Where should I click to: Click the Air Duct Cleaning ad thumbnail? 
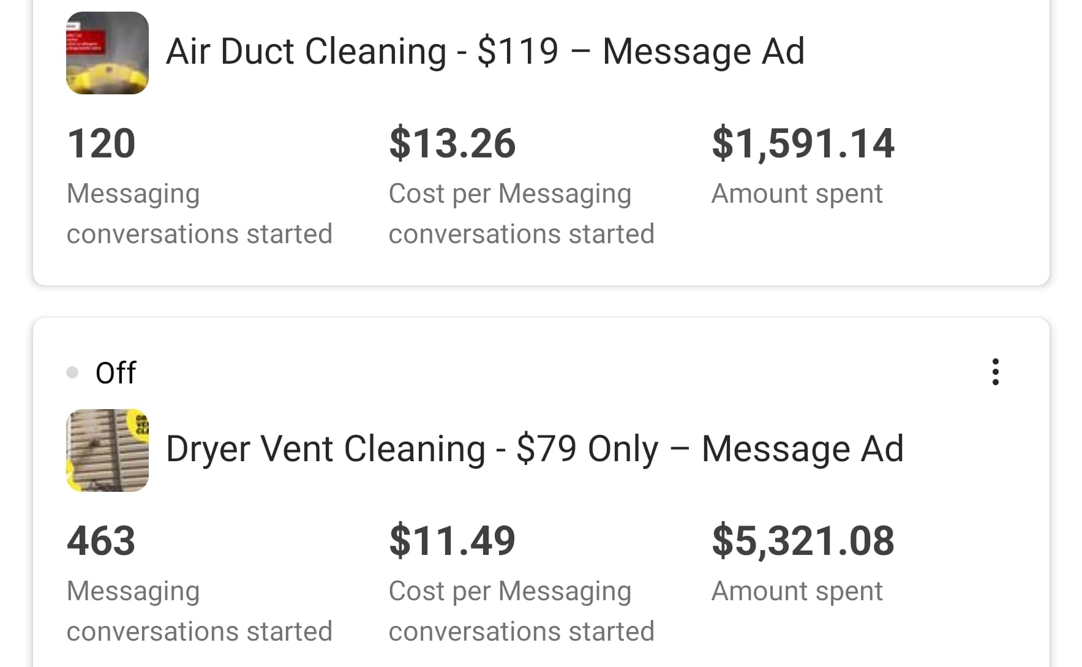coord(107,53)
